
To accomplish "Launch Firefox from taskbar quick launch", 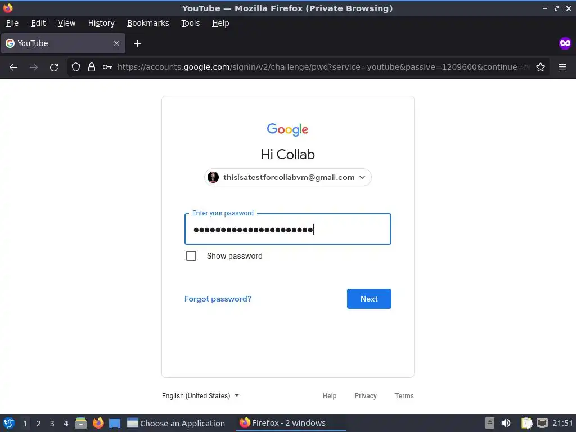I will [98, 423].
